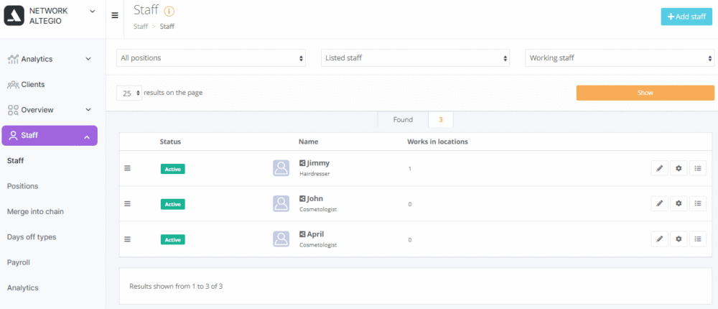Open the Listed staff filter dropdown
This screenshot has height=309, width=718.
coord(415,58)
